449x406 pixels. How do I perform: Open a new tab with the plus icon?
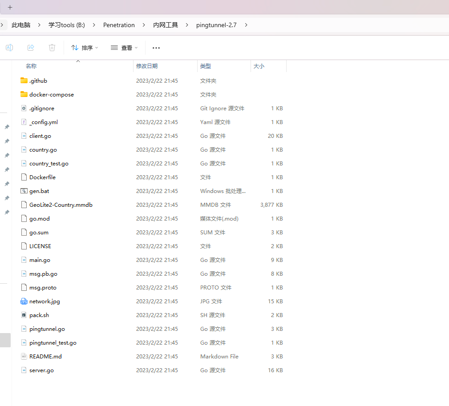[x=10, y=8]
